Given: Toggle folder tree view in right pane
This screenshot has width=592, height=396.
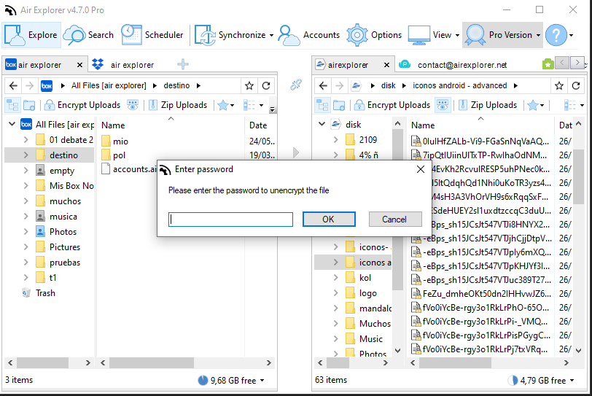Looking at the screenshot, I should coord(322,105).
